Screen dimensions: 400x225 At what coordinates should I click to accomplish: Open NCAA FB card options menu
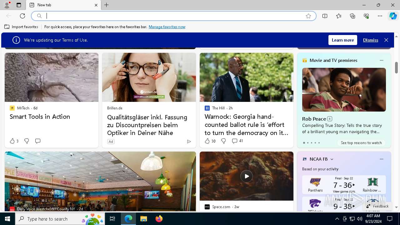coord(381,159)
